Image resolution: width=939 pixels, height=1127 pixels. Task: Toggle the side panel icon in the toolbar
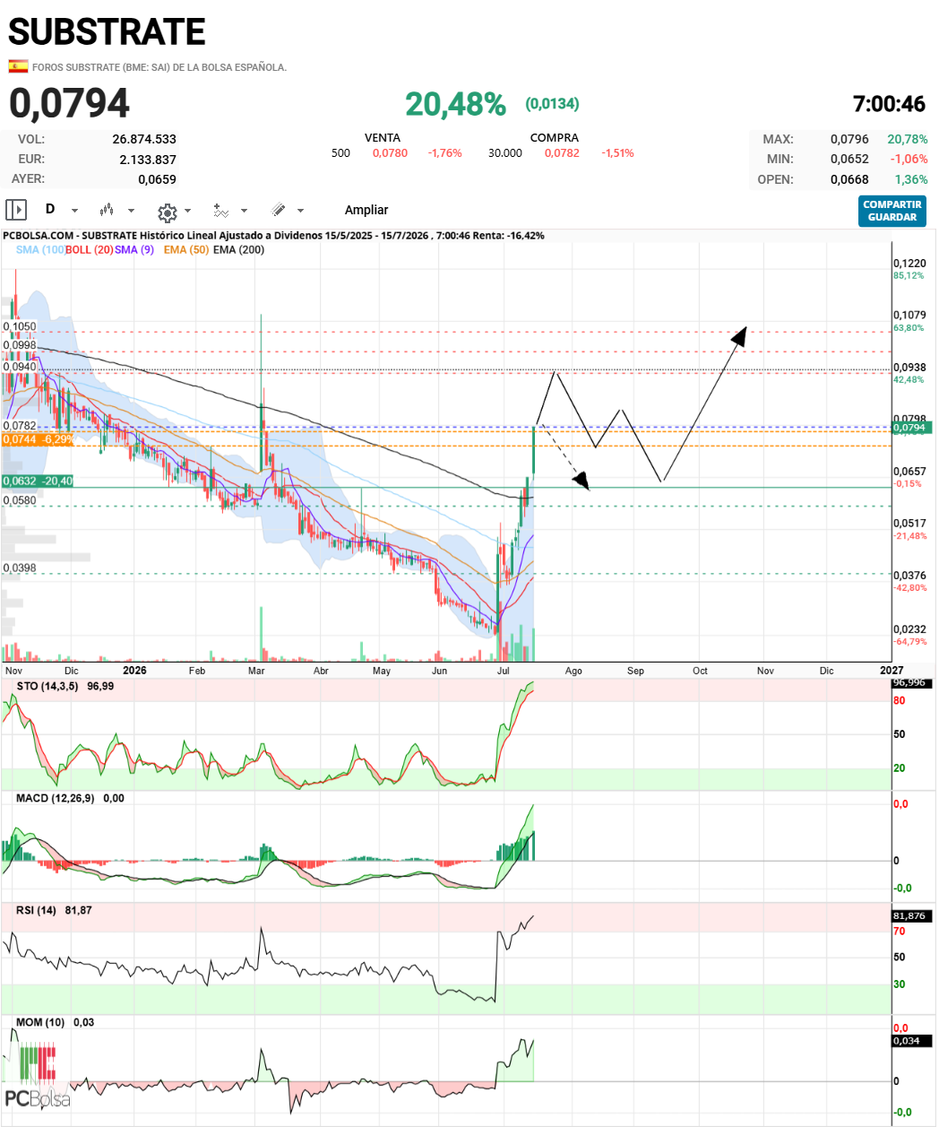16,210
